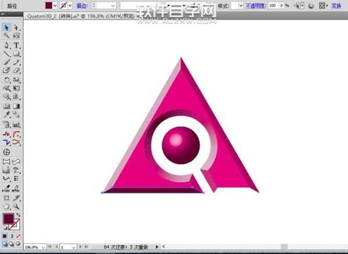Click the dark maroon Fill swatch in toolbox
The width and height of the screenshot is (348, 254).
click(x=8, y=219)
